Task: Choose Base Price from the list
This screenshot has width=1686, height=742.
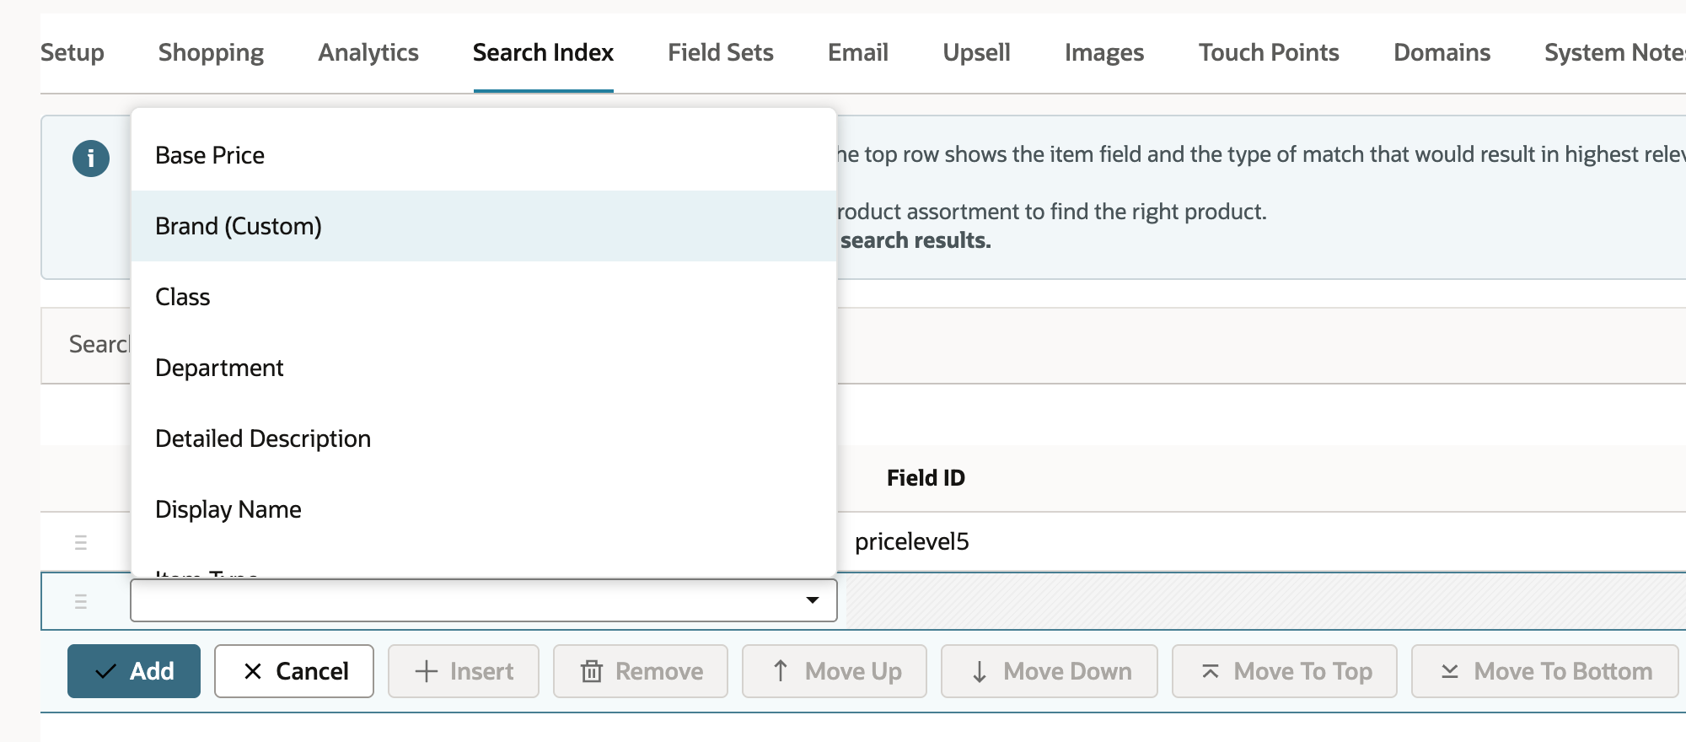Action: tap(484, 155)
